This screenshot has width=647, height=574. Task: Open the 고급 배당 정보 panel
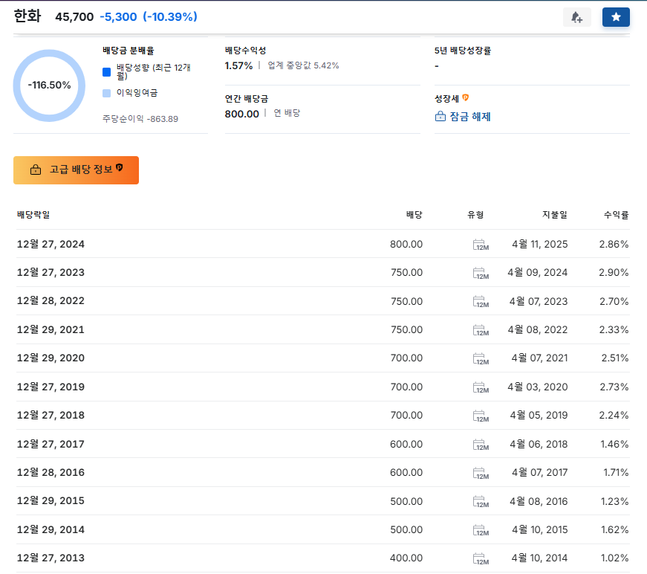[76, 170]
